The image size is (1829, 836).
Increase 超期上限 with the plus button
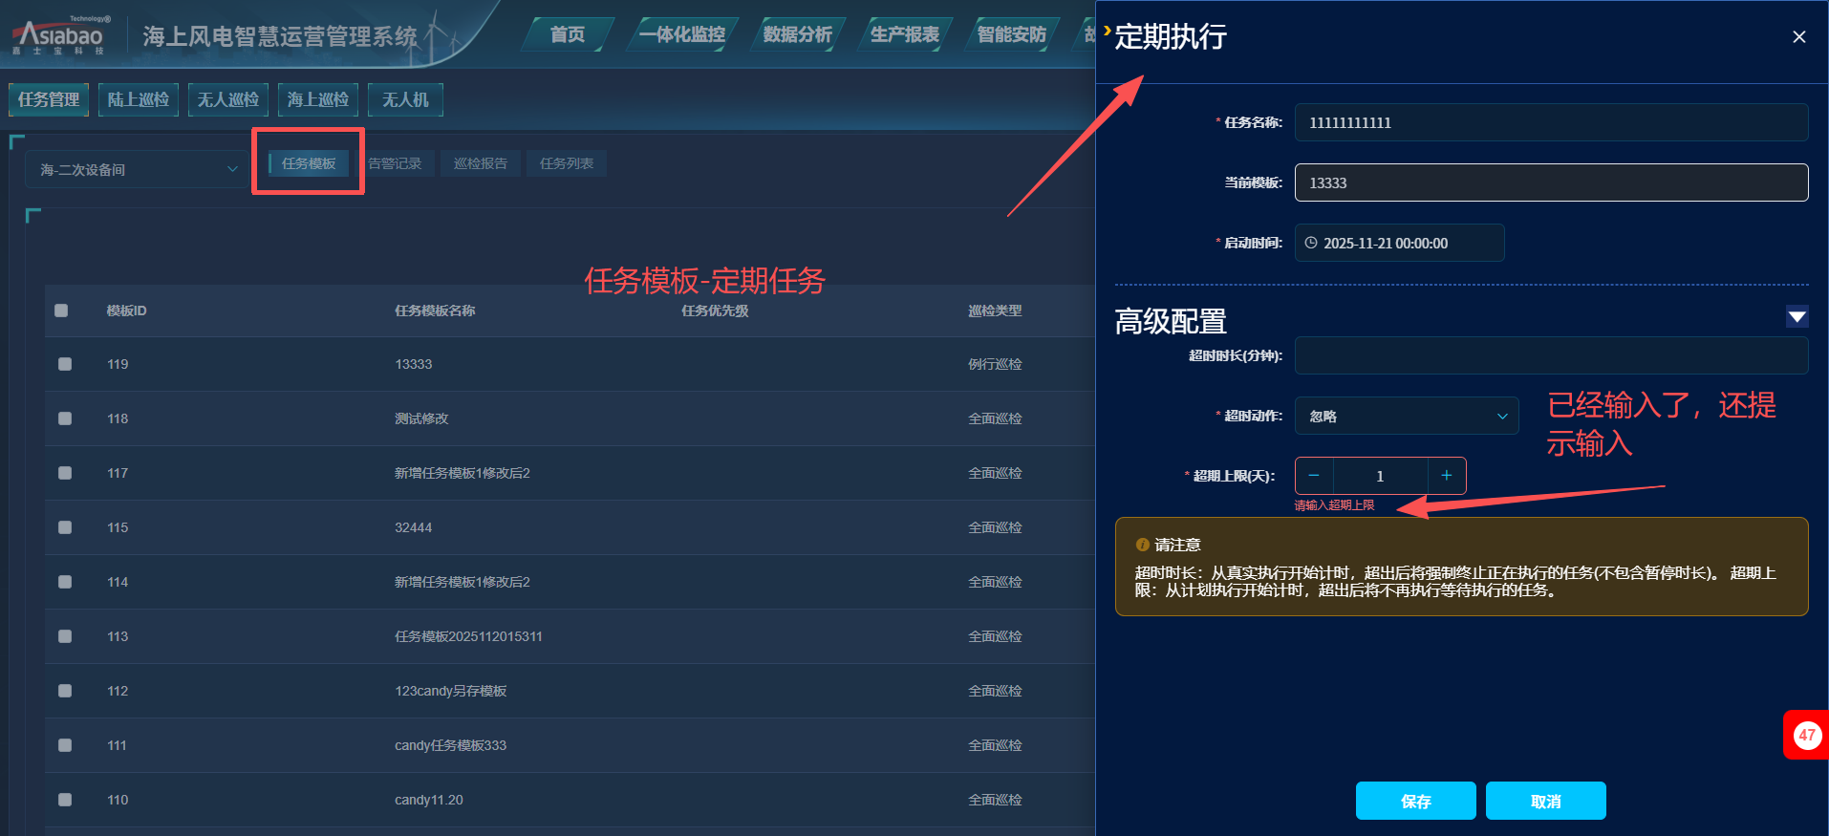(x=1447, y=476)
